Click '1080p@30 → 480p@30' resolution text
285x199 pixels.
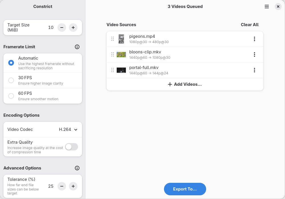pyautogui.click(x=149, y=42)
